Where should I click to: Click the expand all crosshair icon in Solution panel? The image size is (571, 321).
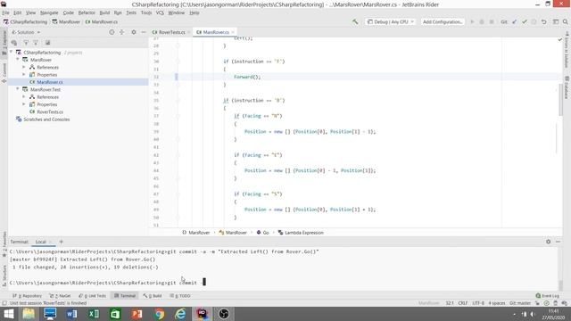click(x=122, y=32)
